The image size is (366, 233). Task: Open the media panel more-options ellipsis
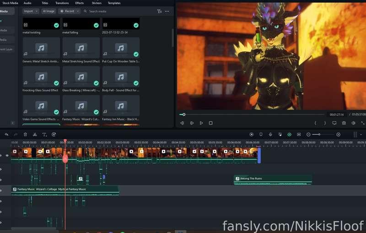pos(167,11)
